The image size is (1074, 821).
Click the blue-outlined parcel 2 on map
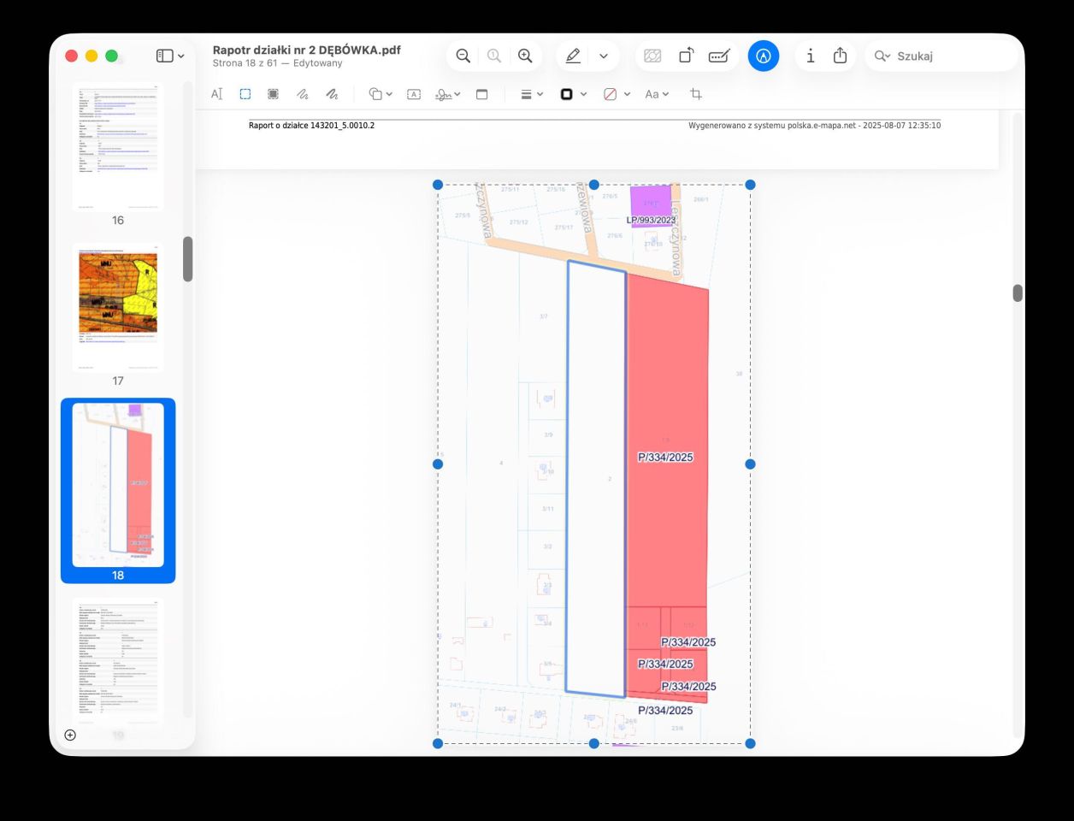(x=596, y=479)
